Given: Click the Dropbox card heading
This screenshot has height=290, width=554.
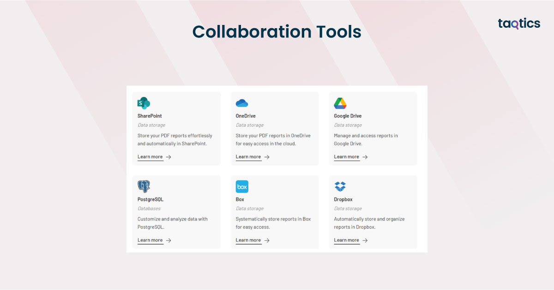Looking at the screenshot, I should [x=343, y=199].
